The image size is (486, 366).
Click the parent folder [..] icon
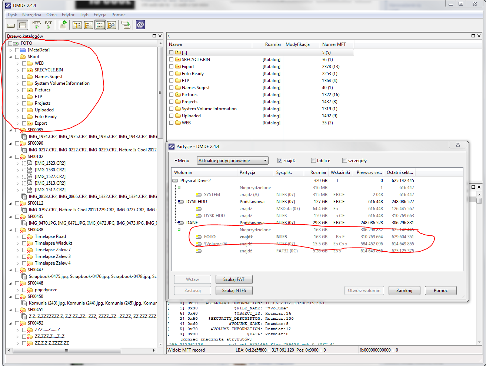[178, 53]
